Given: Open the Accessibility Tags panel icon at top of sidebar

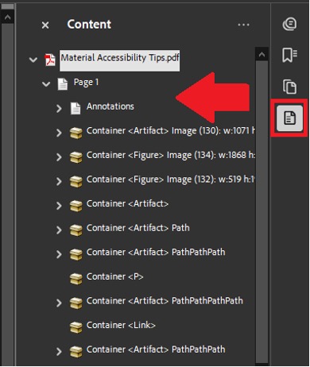Looking at the screenshot, I should click(x=289, y=24).
